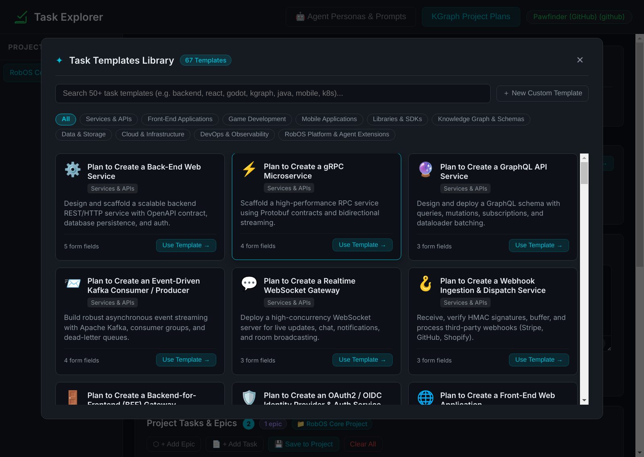Click the sparkle icon beside Task Templates Library
The width and height of the screenshot is (644, 457).
[x=59, y=60]
